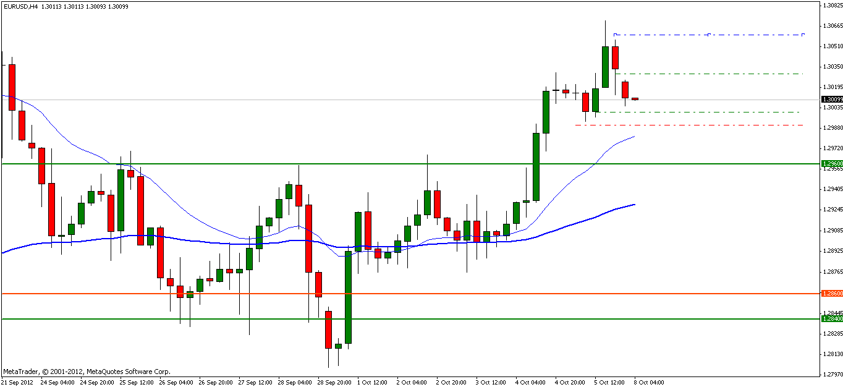The height and width of the screenshot is (387, 843).
Task: Click the upper green horizontal level line
Action: [x=410, y=164]
